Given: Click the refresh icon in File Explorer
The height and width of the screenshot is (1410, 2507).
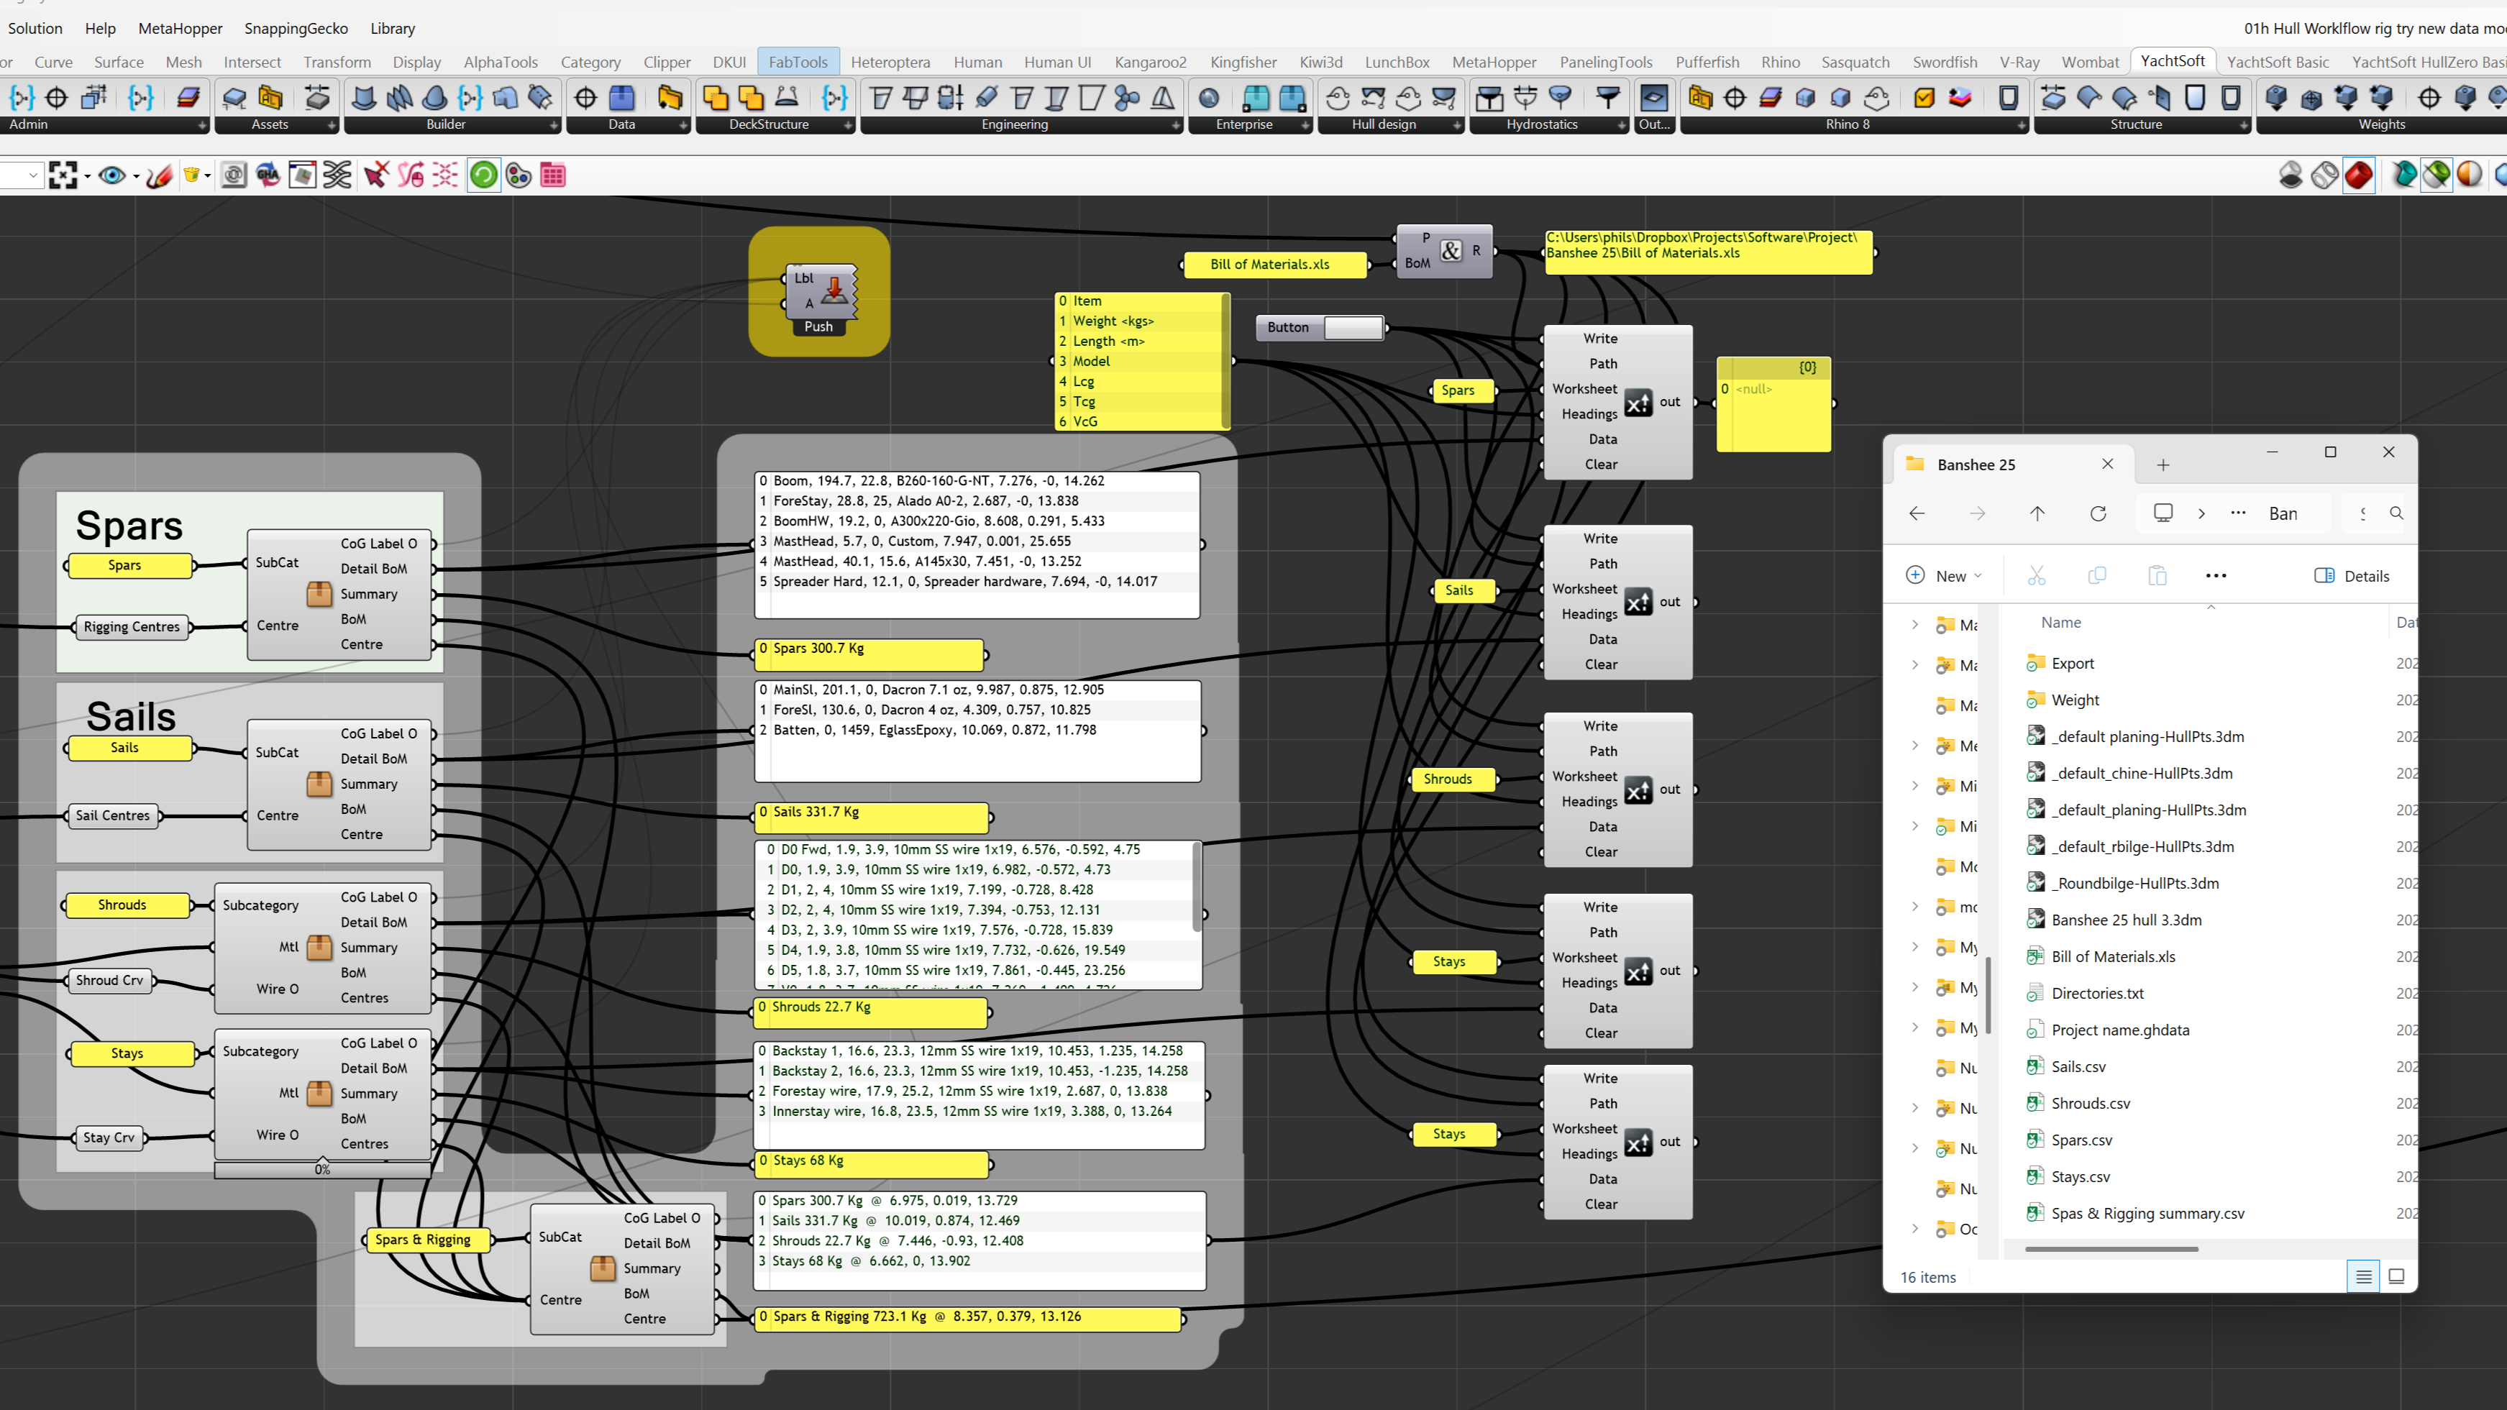Looking at the screenshot, I should [x=2097, y=513].
